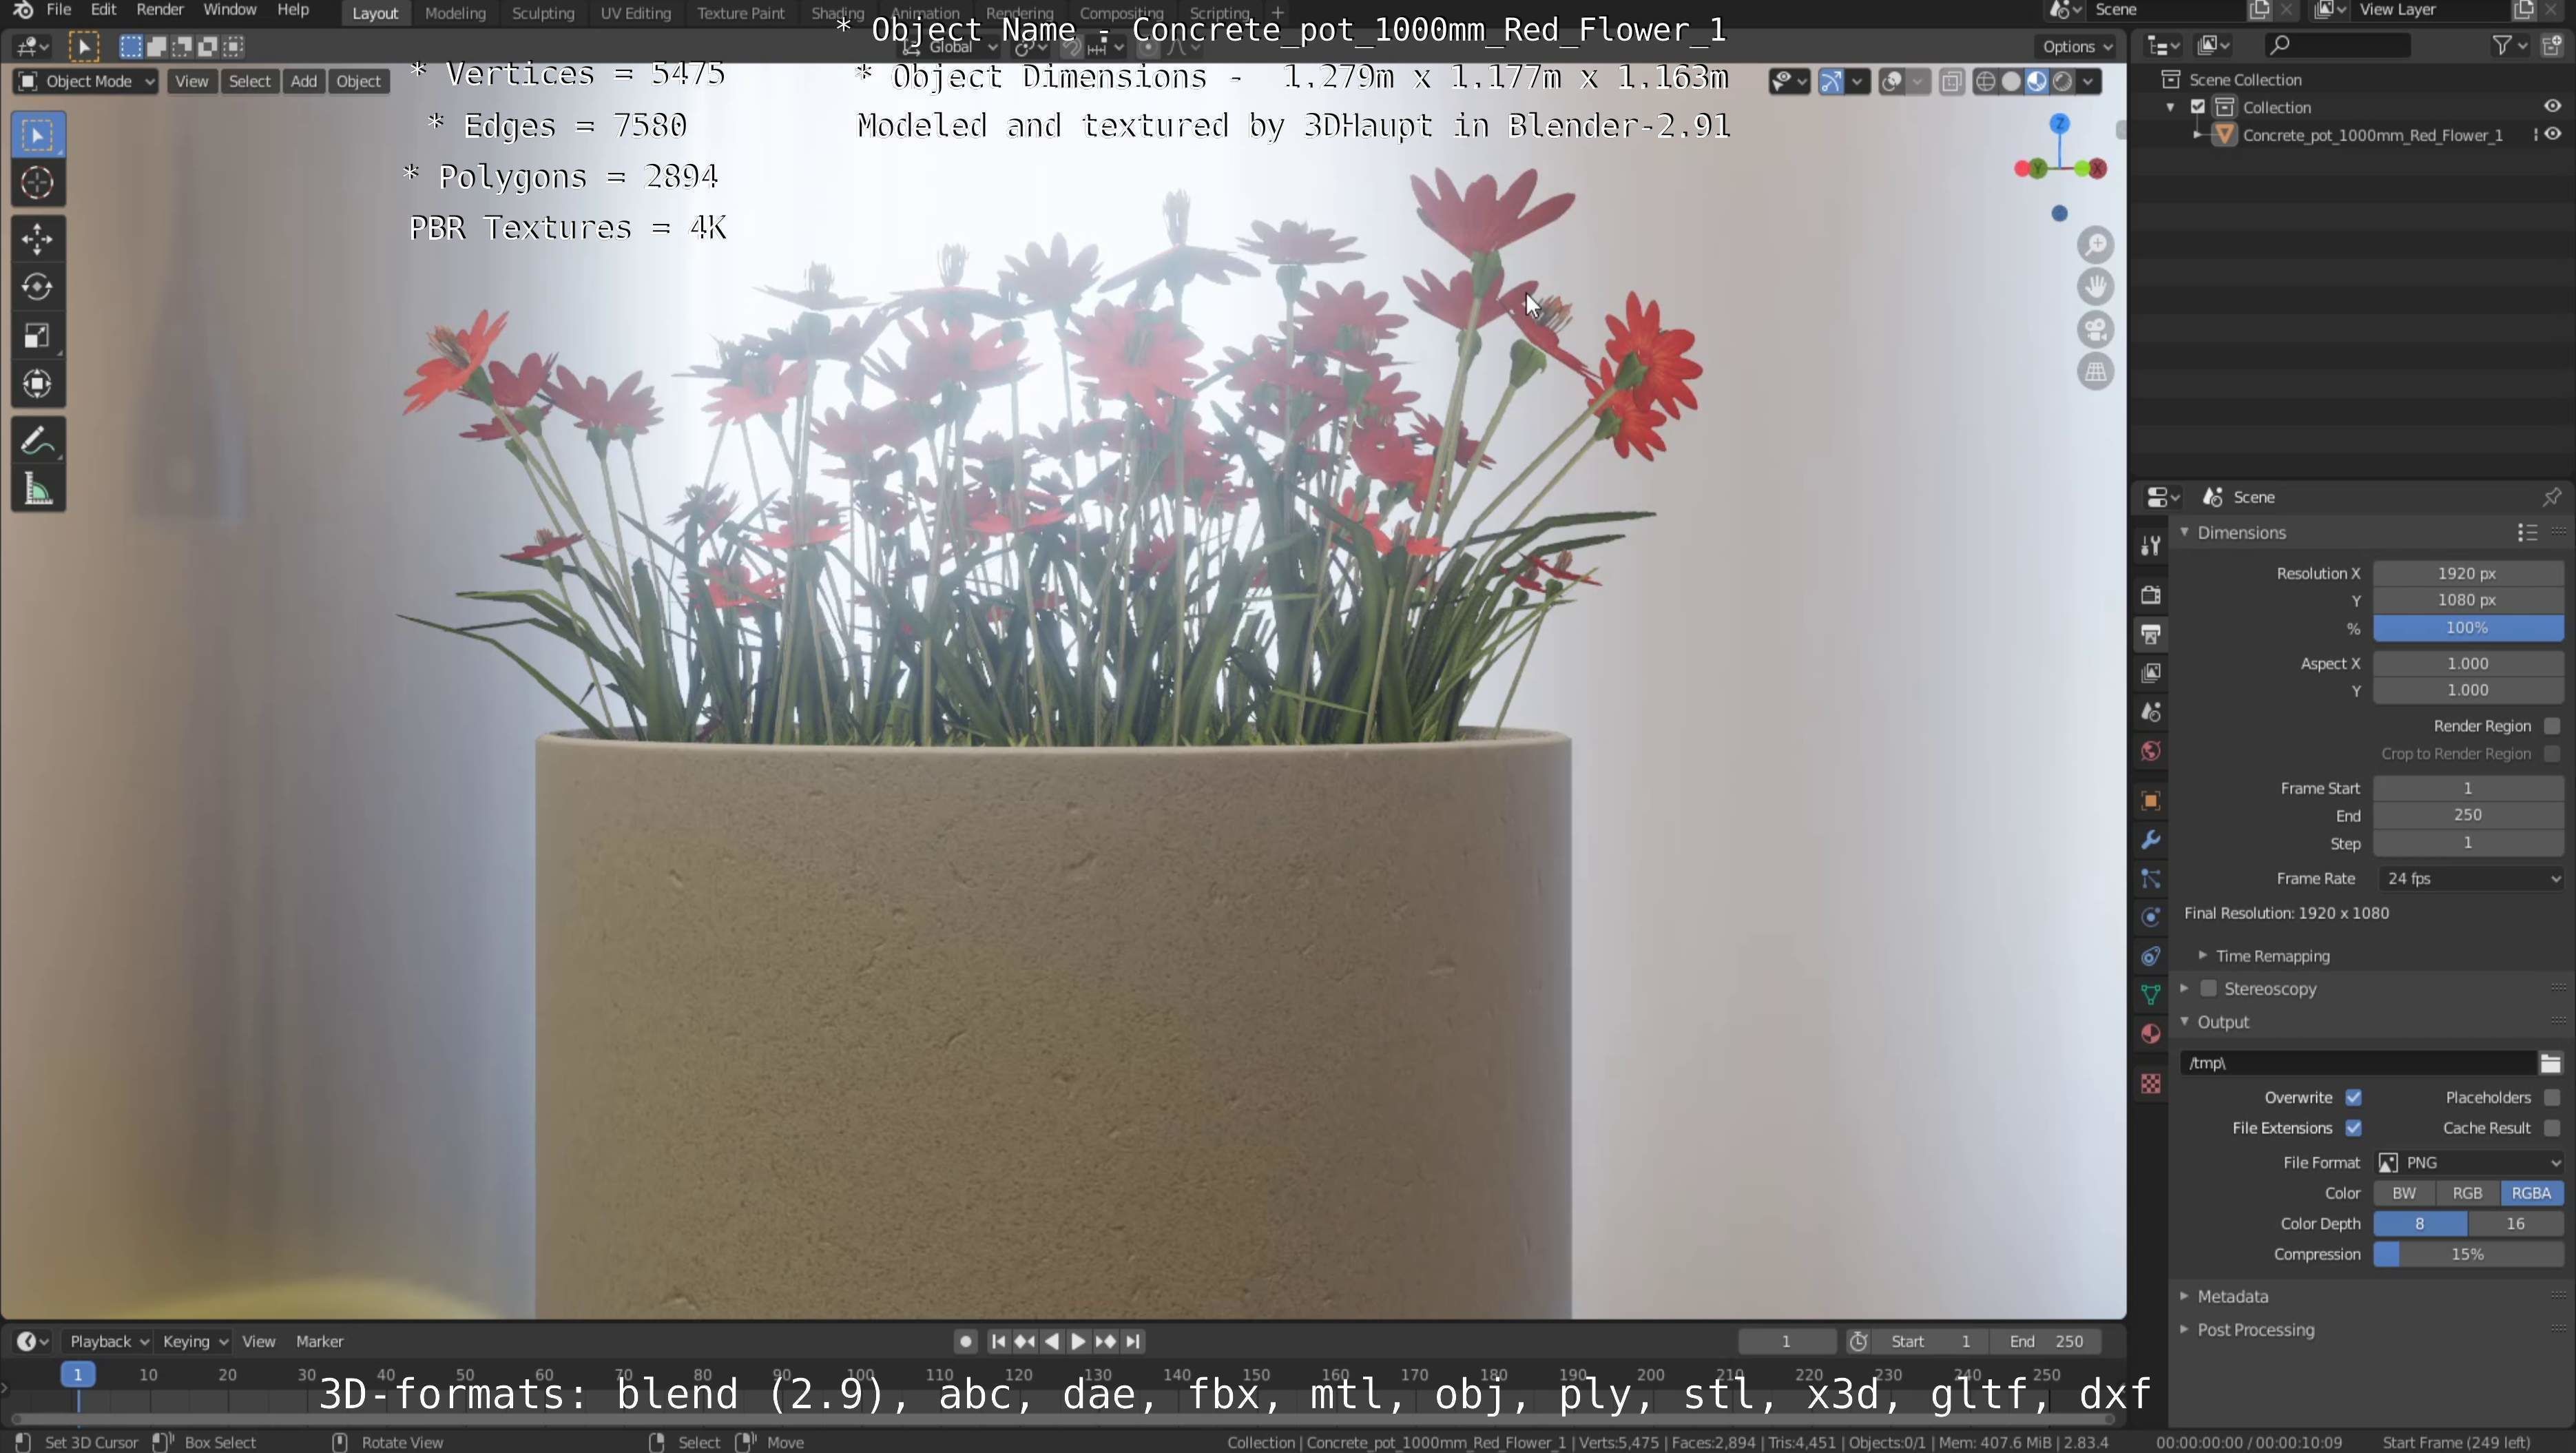This screenshot has width=2576, height=1453.
Task: Open the Playback dropdown in timeline
Action: point(108,1342)
